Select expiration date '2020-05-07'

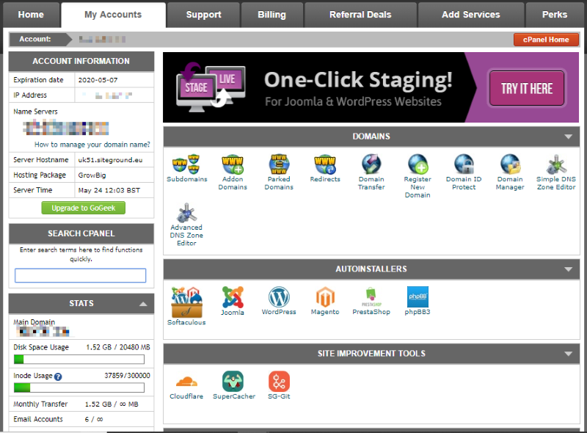(x=98, y=80)
